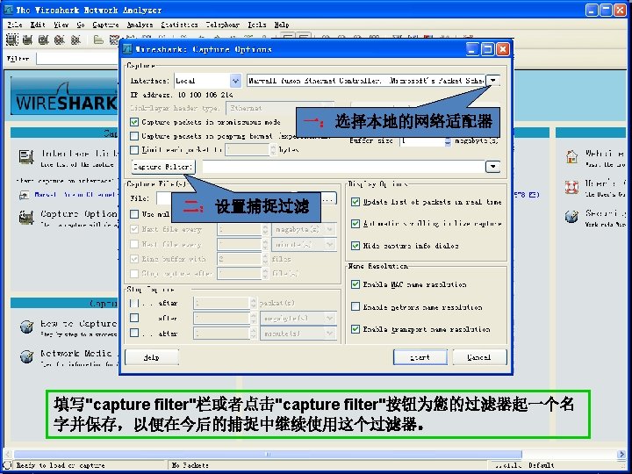This screenshot has height=474, width=632.
Task: Toggle Capture packets in promiscuous mode
Action: pos(134,122)
